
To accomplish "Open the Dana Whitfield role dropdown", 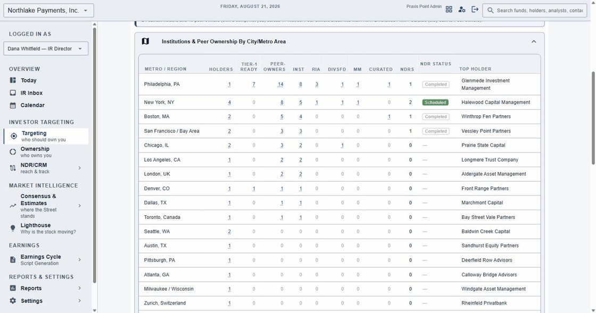I will [x=46, y=48].
